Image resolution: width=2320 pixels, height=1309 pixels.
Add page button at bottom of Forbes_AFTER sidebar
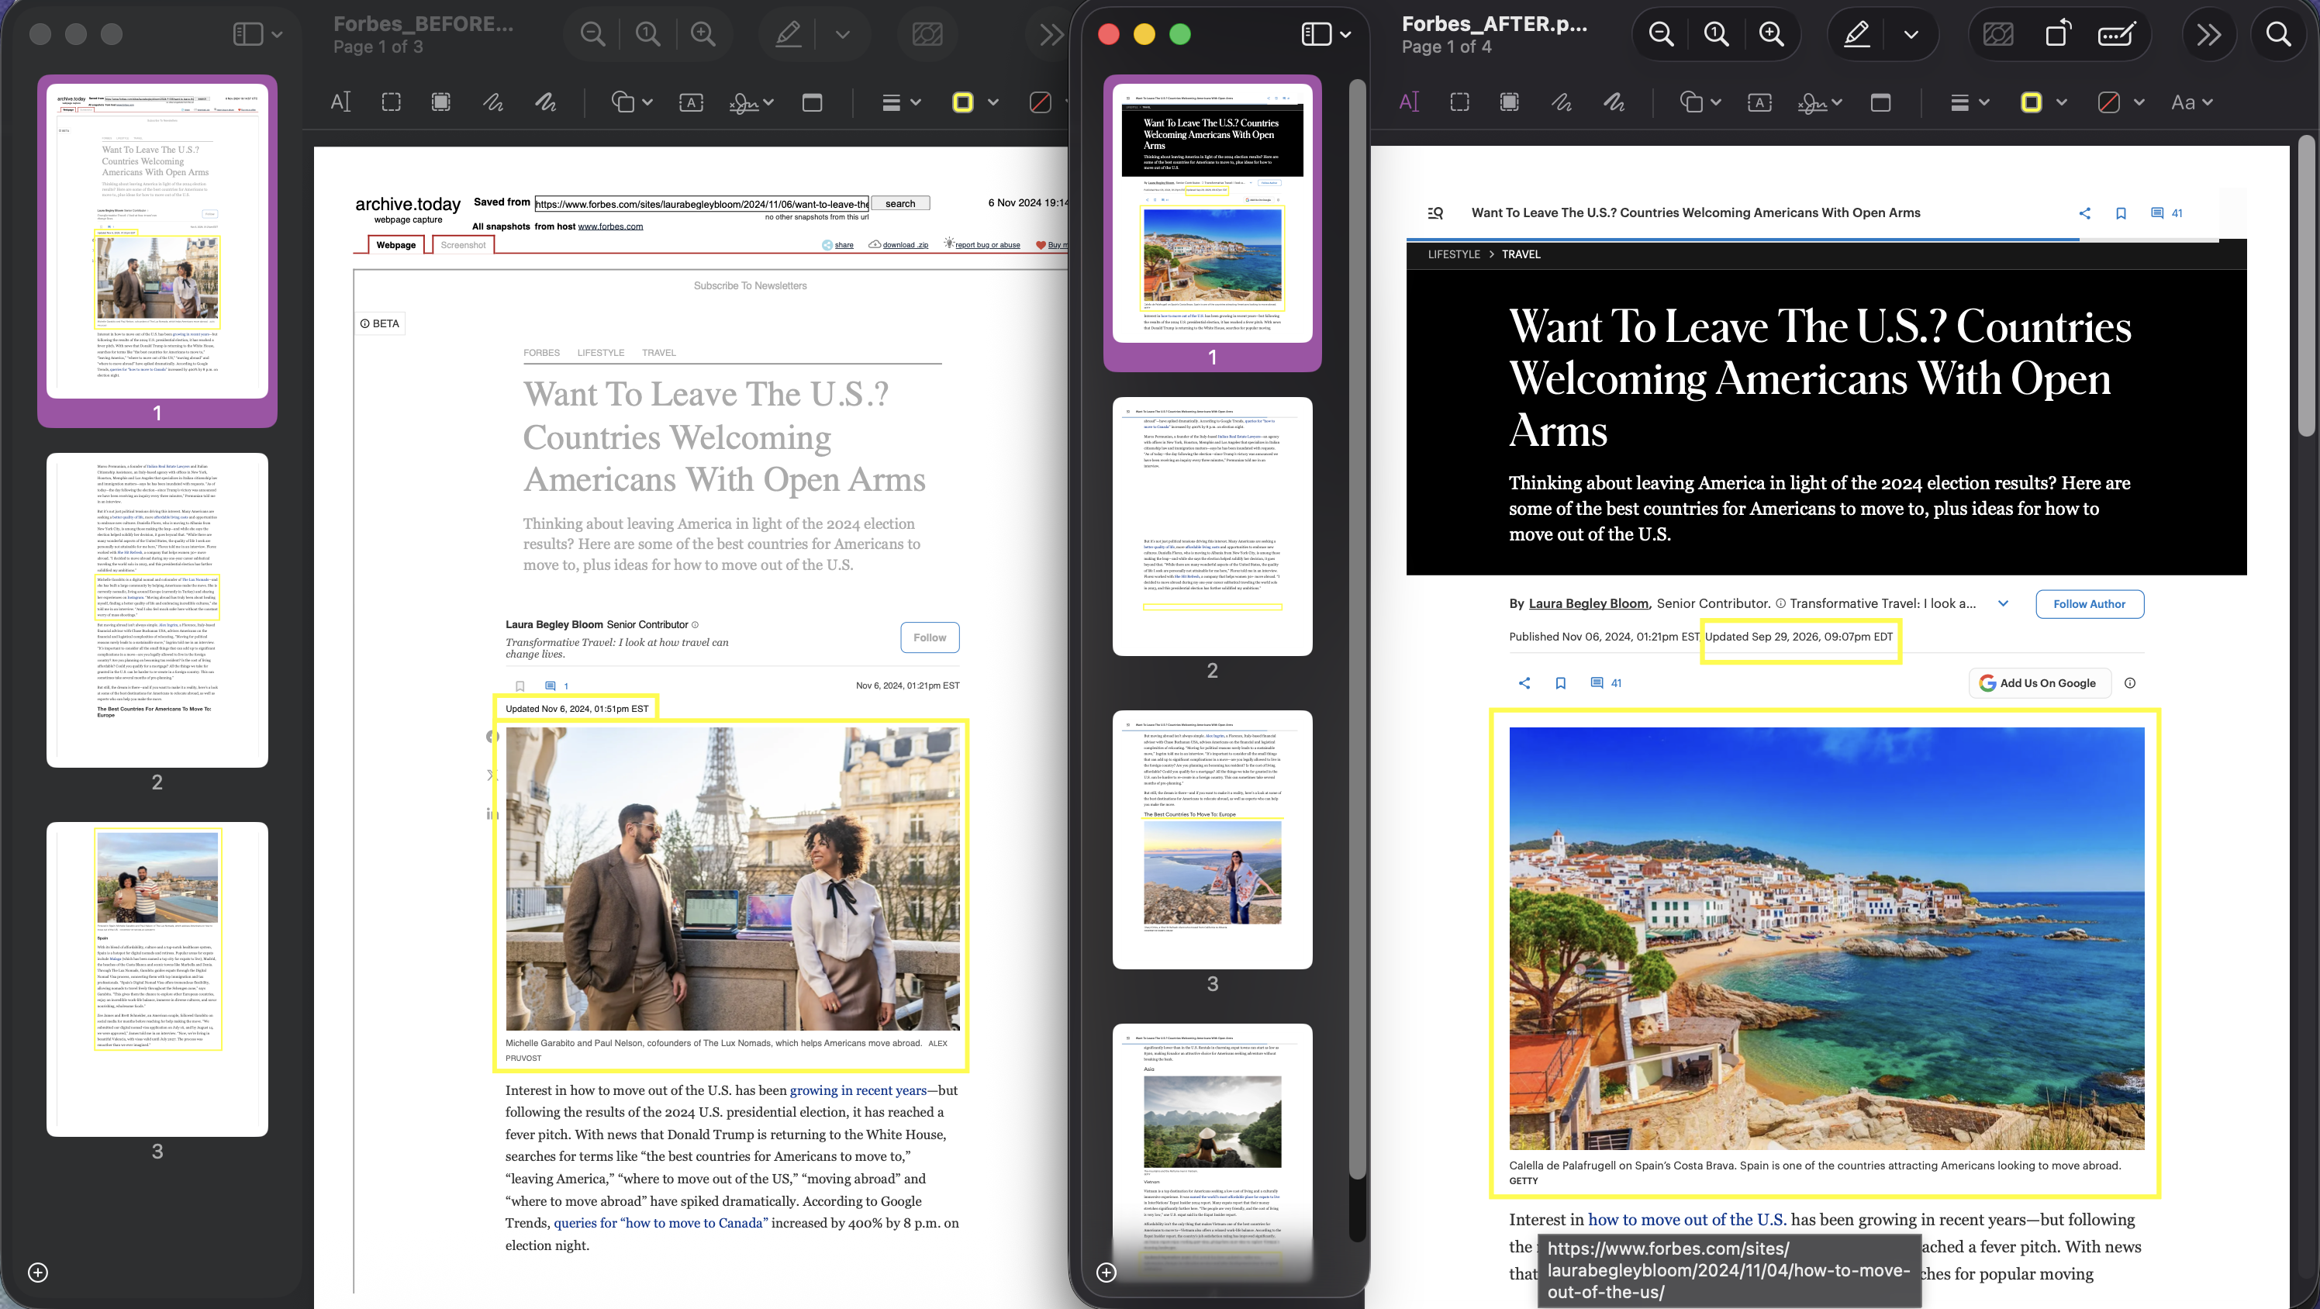[1106, 1272]
